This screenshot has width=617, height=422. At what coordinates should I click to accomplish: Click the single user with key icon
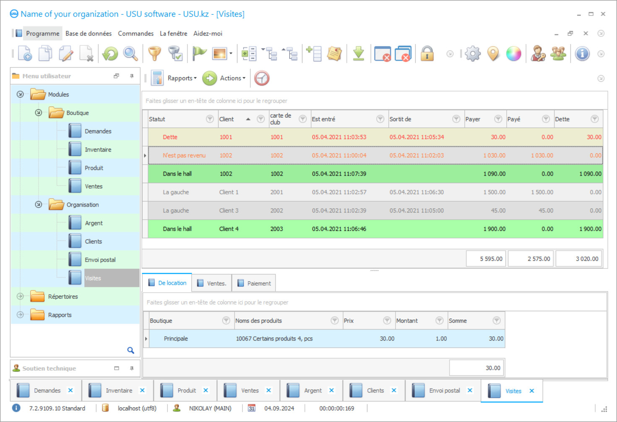[538, 54]
